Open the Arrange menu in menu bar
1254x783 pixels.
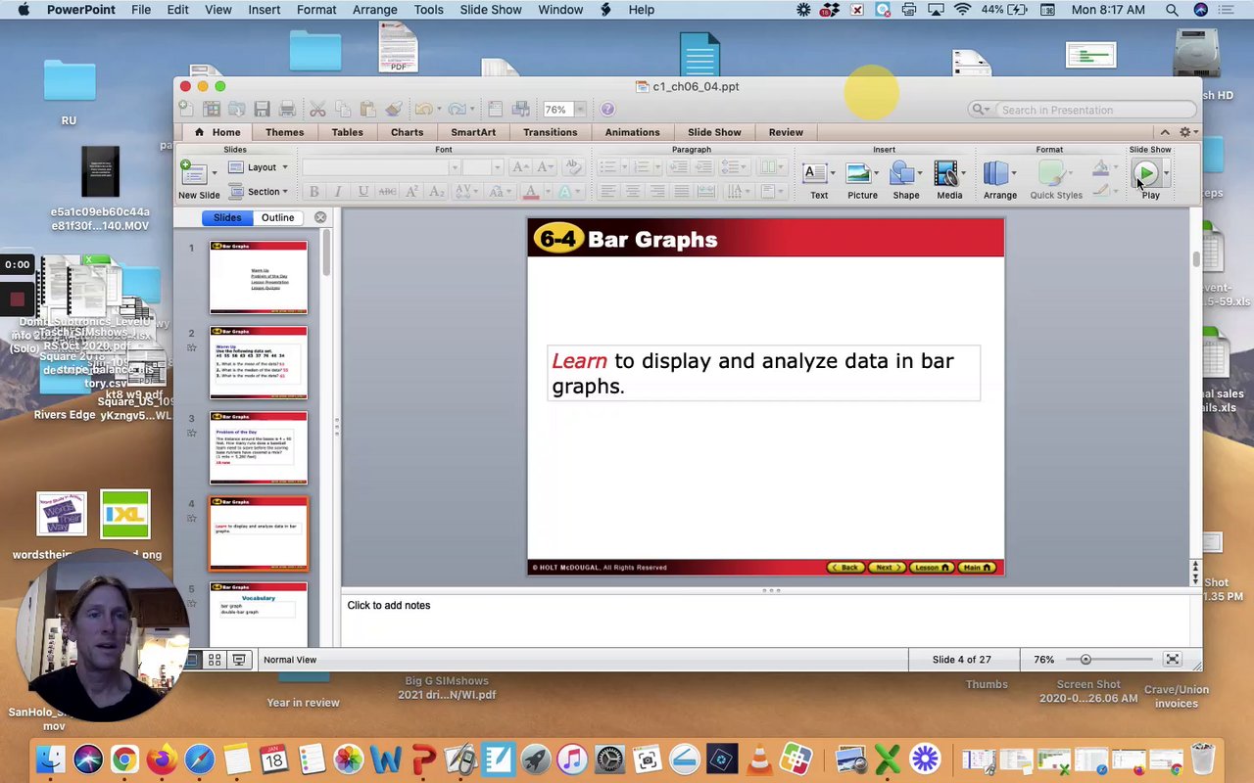[374, 10]
